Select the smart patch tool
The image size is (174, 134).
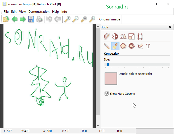[x=123, y=46]
